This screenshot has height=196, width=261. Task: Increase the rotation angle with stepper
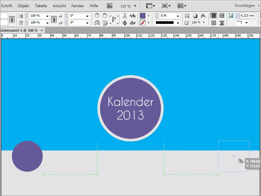click(67, 14)
